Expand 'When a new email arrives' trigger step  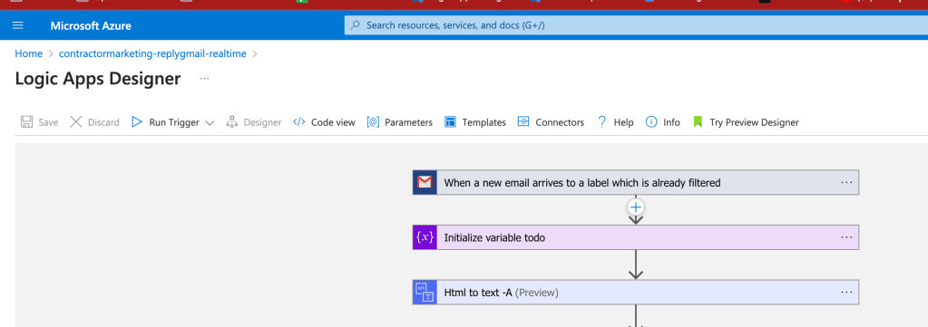tap(636, 182)
